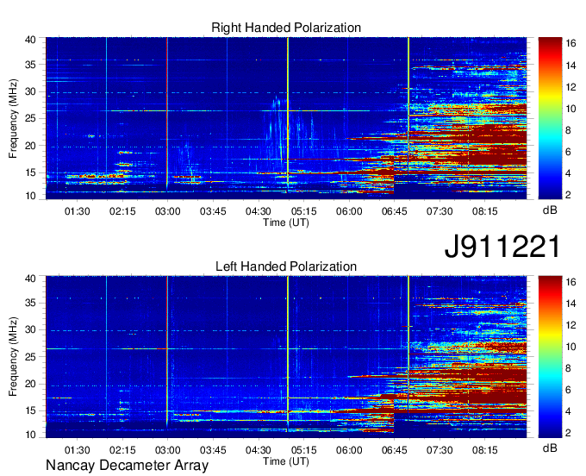Viewport: 586px width, 476px height.
Task: Click 40 MHz tick on Left Handed frequency axis
Action: pyautogui.click(x=30, y=279)
